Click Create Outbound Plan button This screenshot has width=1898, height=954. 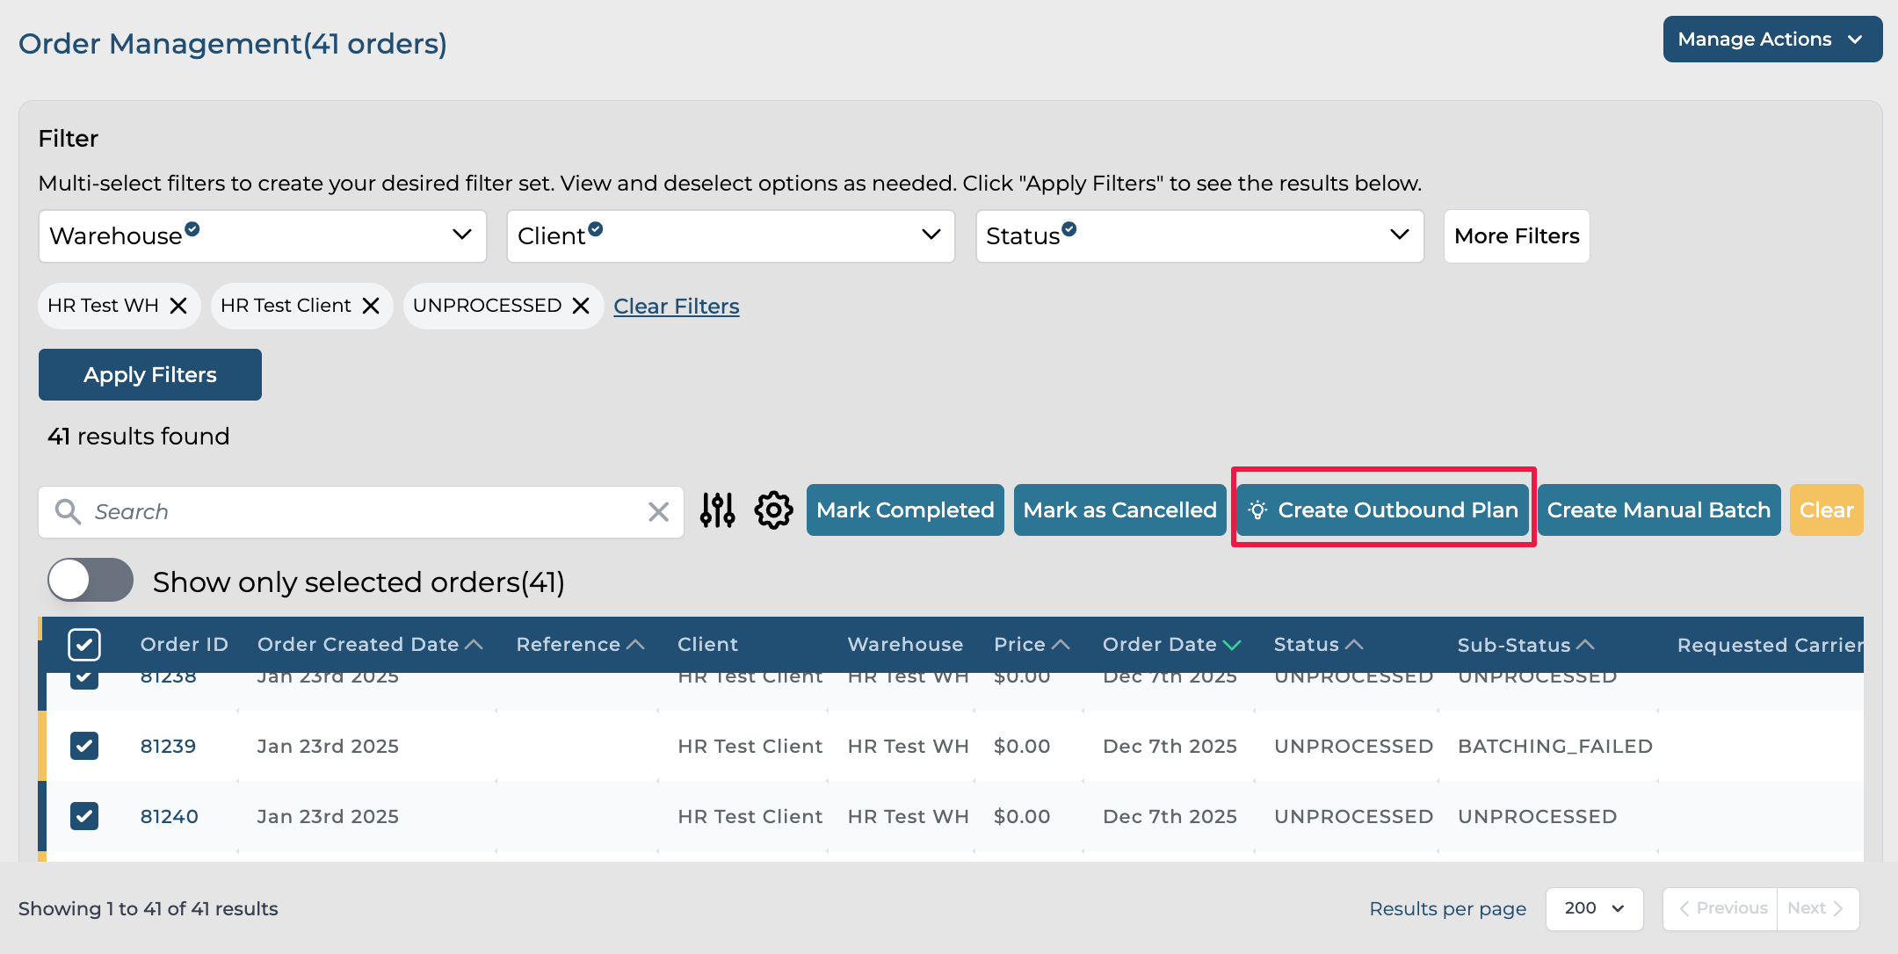(1383, 510)
